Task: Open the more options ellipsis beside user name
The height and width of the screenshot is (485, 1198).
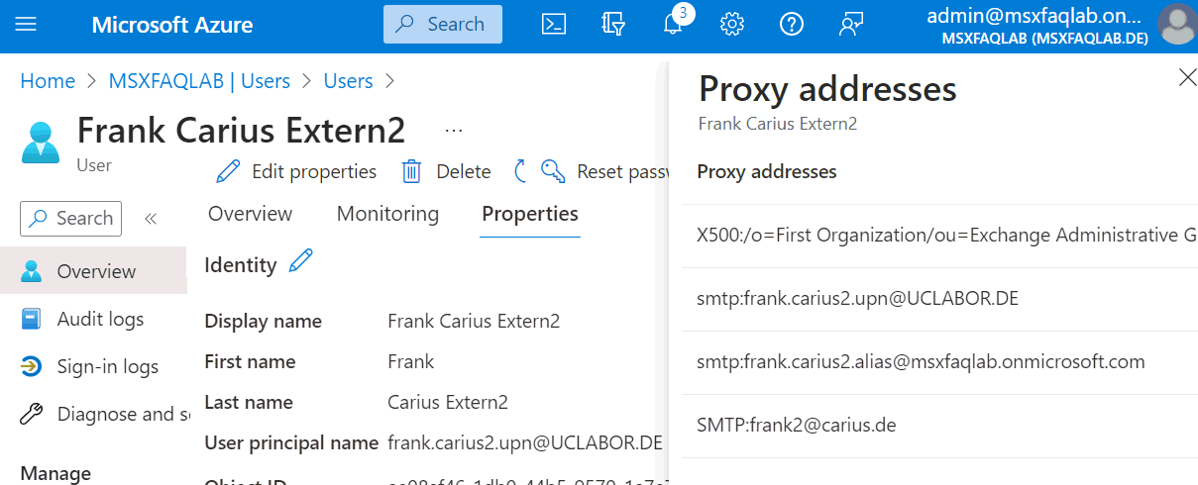Action: tap(454, 131)
